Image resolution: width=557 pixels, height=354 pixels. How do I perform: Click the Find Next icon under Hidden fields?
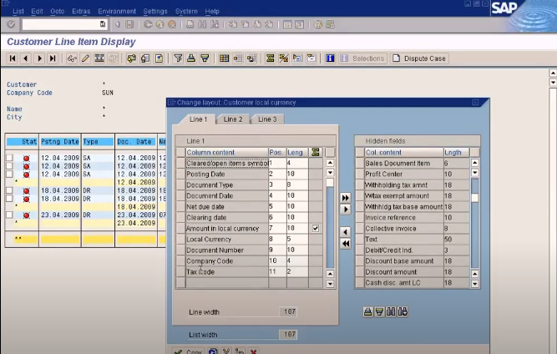403,311
